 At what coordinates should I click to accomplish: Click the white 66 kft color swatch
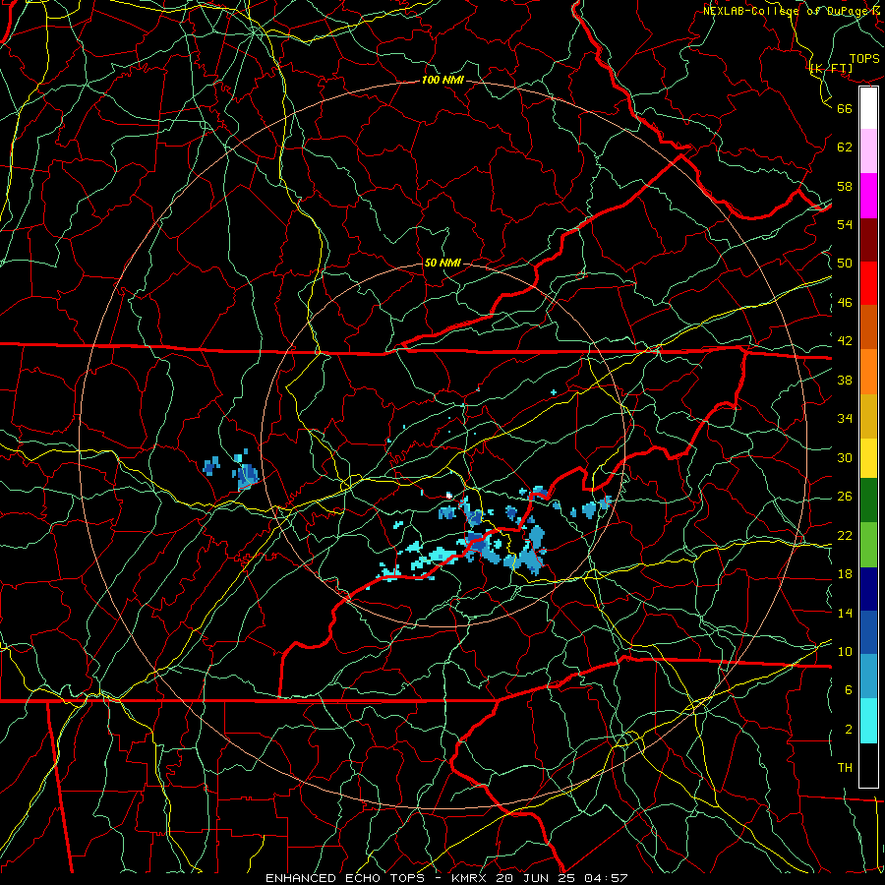[868, 108]
